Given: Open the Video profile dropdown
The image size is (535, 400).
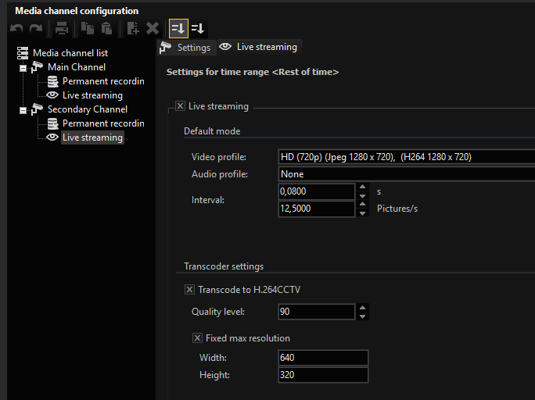Looking at the screenshot, I should tap(407, 157).
